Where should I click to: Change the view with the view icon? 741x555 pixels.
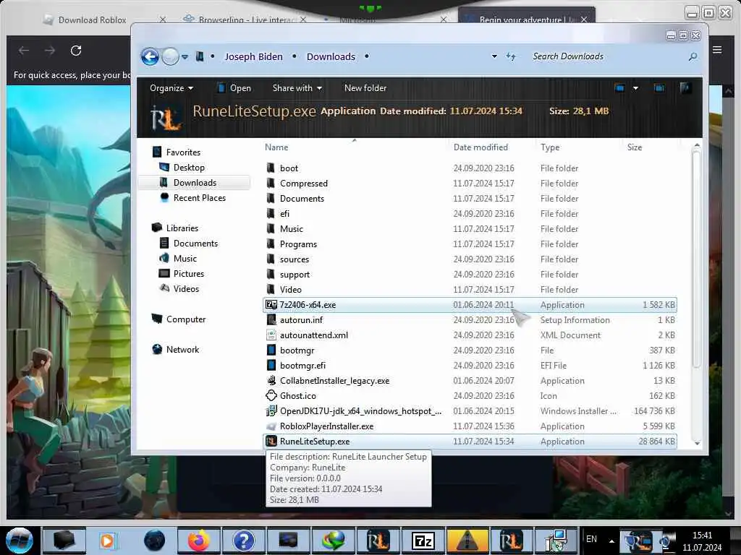pos(619,87)
